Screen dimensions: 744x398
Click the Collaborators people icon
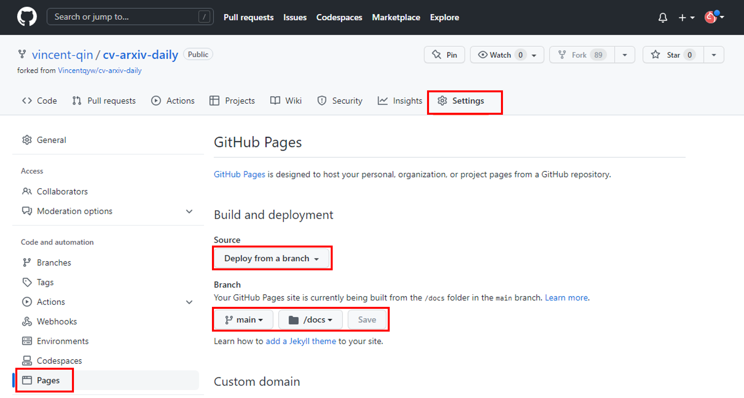(27, 191)
